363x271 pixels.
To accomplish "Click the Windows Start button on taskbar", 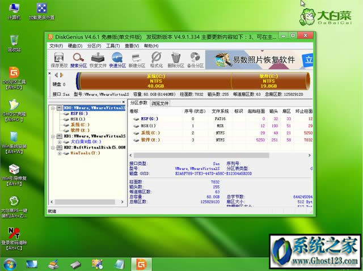I will (10, 264).
